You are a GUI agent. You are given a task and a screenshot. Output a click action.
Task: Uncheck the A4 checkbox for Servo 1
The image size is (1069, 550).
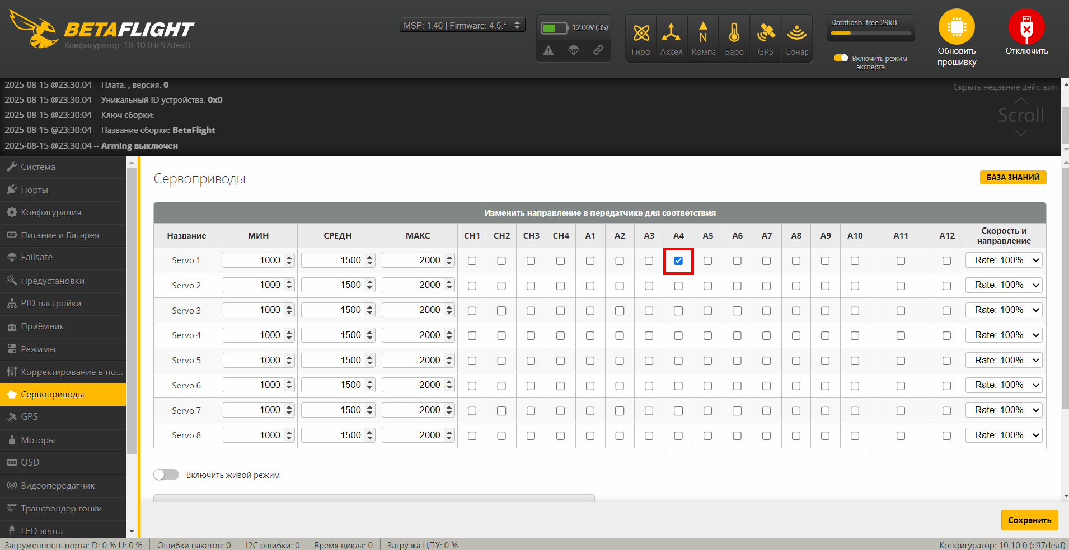tap(678, 260)
